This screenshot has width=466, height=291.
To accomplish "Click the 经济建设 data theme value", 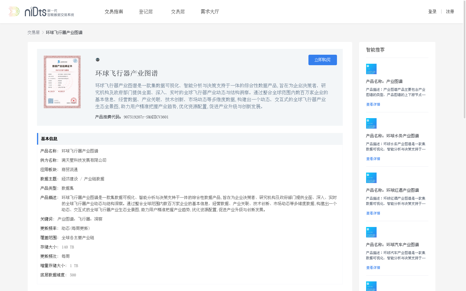I will coord(70,179).
